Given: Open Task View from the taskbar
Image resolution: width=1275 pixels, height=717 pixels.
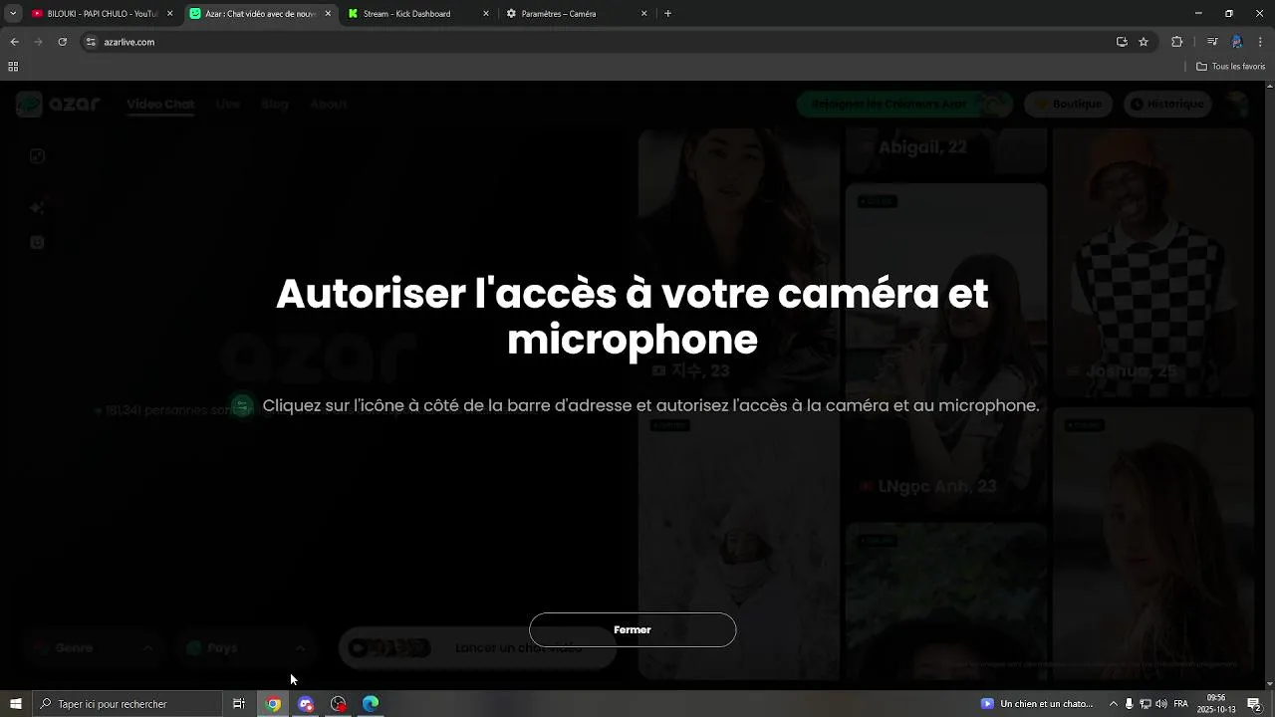Looking at the screenshot, I should tap(239, 704).
